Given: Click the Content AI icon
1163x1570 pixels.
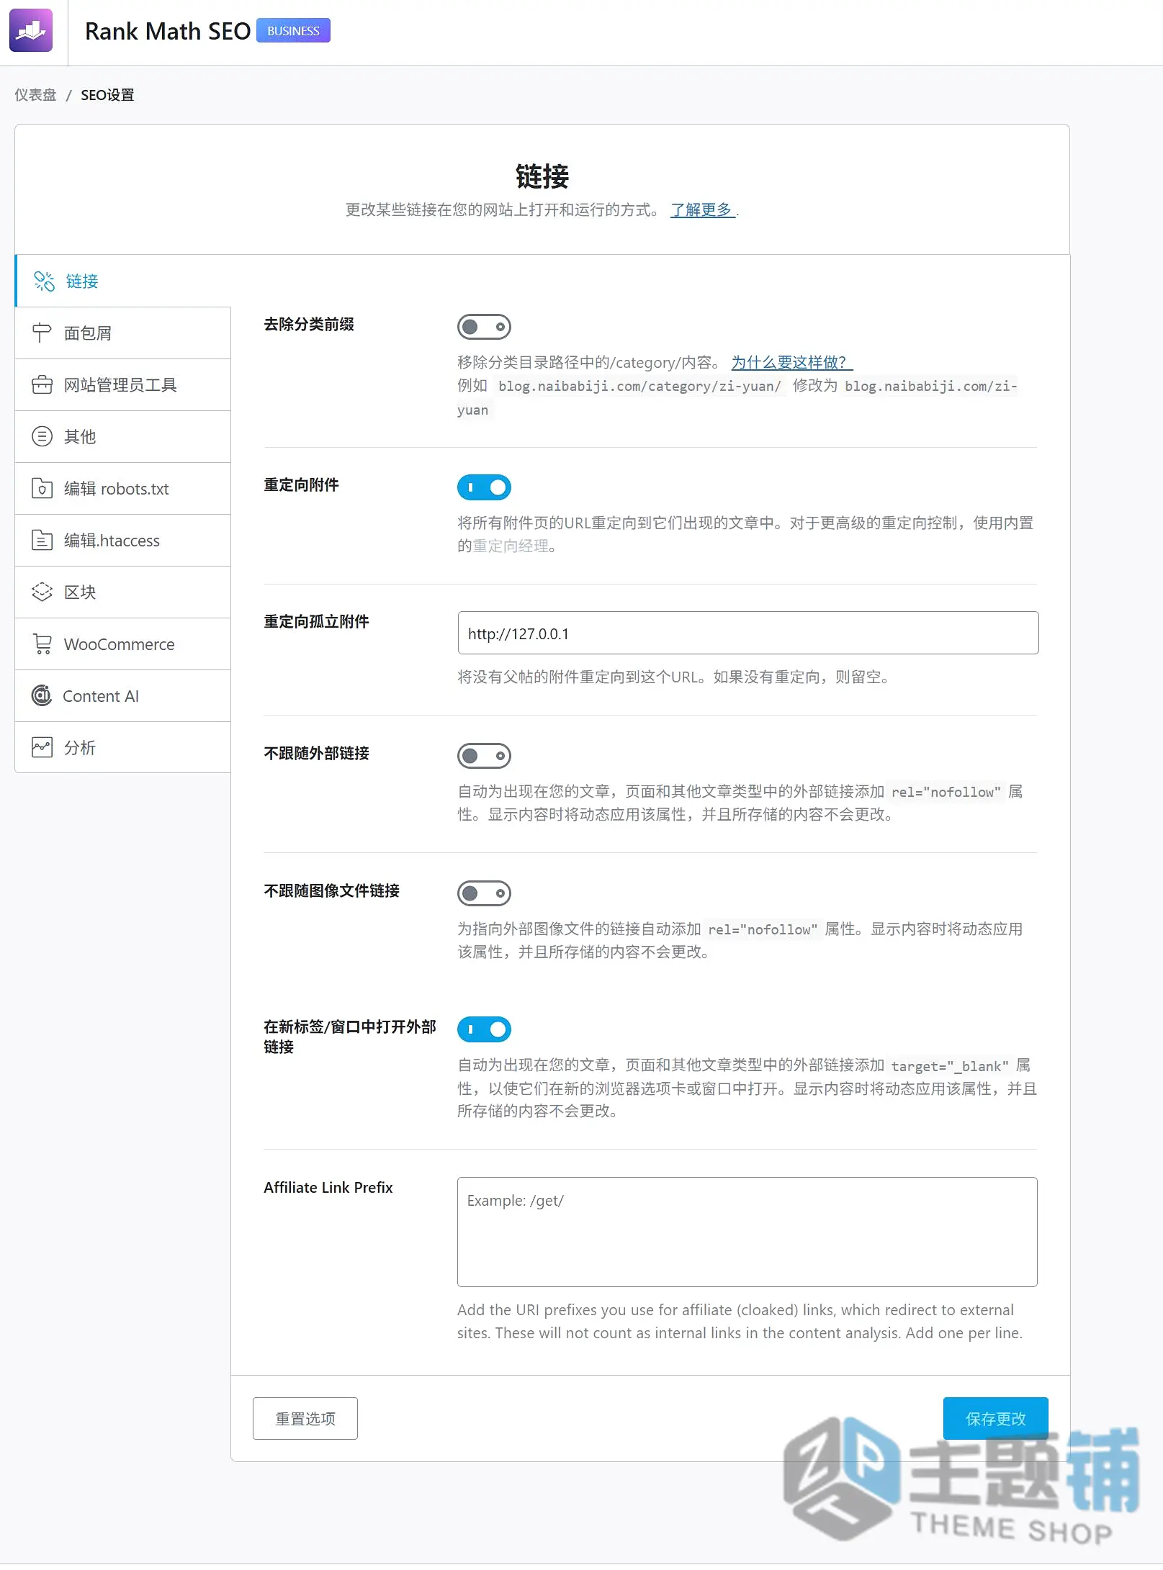Looking at the screenshot, I should 42,695.
